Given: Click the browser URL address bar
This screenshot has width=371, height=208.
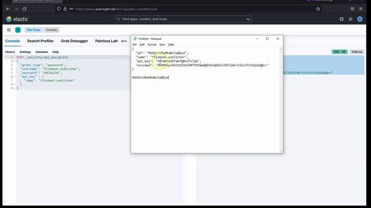Looking at the screenshot, I should point(184,9).
